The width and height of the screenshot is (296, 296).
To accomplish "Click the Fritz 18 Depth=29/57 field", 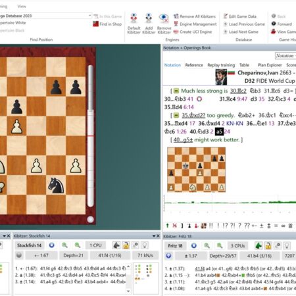I will click(x=223, y=256).
